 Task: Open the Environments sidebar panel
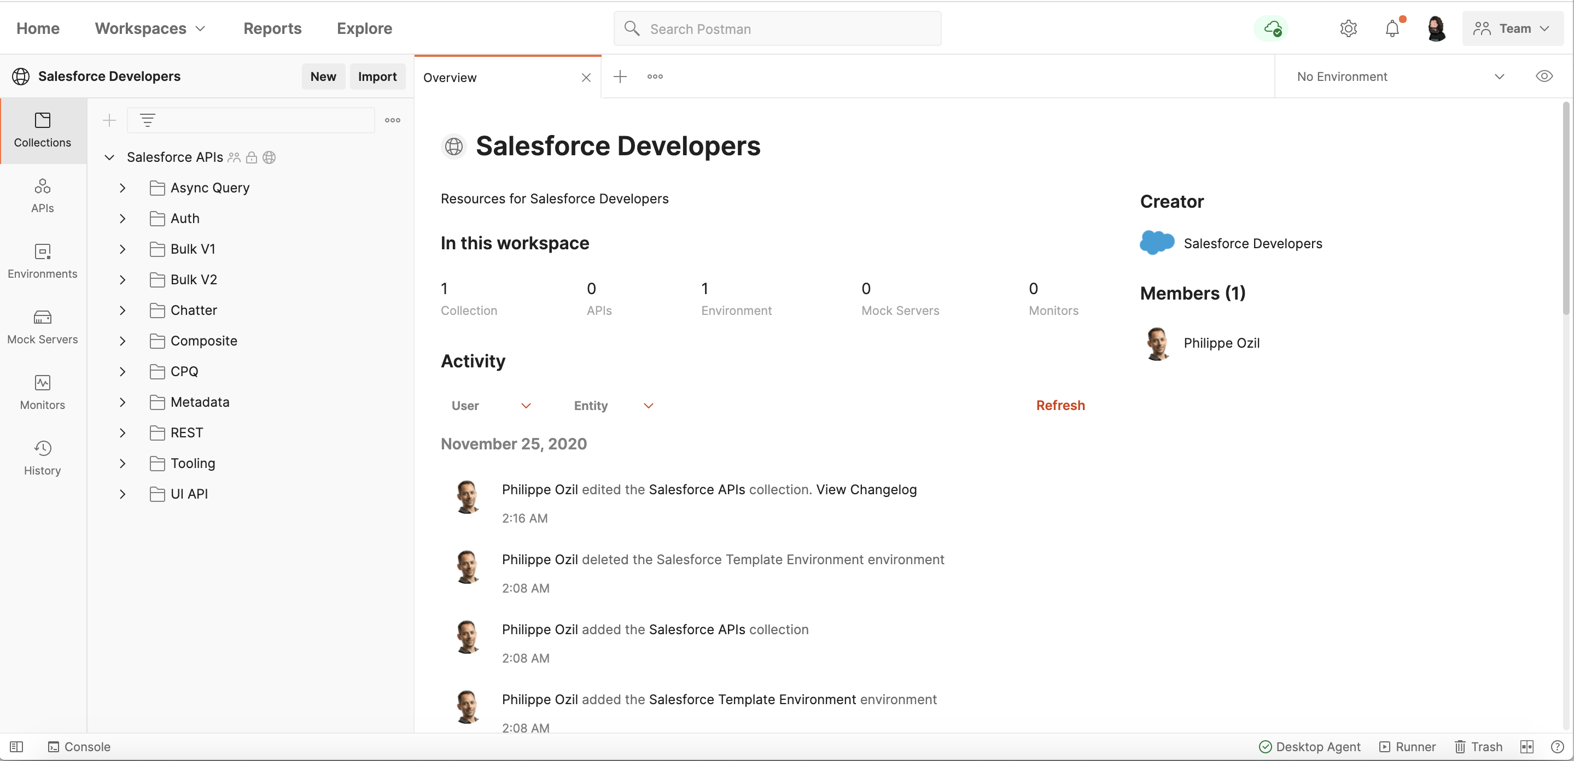coord(43,261)
